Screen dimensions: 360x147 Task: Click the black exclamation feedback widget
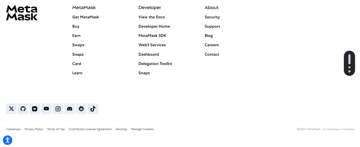point(349,63)
